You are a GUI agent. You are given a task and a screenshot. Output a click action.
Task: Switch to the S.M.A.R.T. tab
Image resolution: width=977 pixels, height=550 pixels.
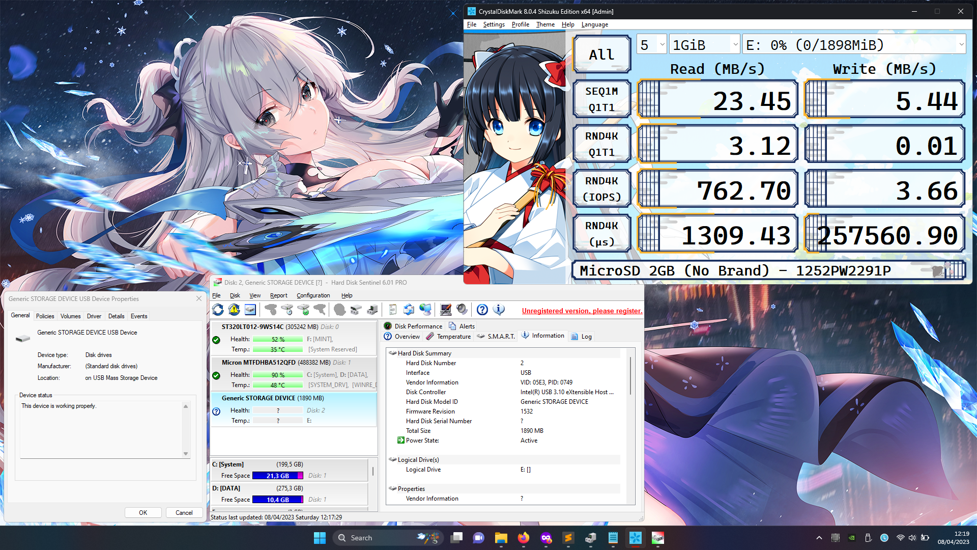tap(496, 337)
